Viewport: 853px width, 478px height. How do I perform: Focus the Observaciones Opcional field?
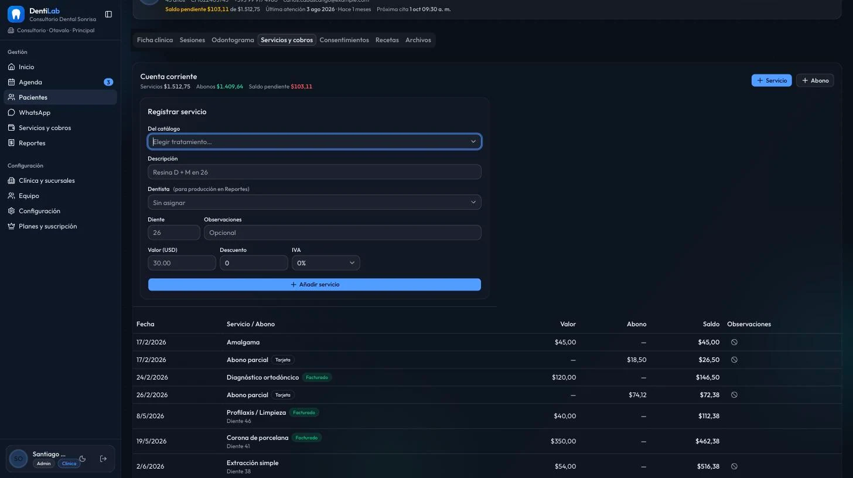[343, 233]
